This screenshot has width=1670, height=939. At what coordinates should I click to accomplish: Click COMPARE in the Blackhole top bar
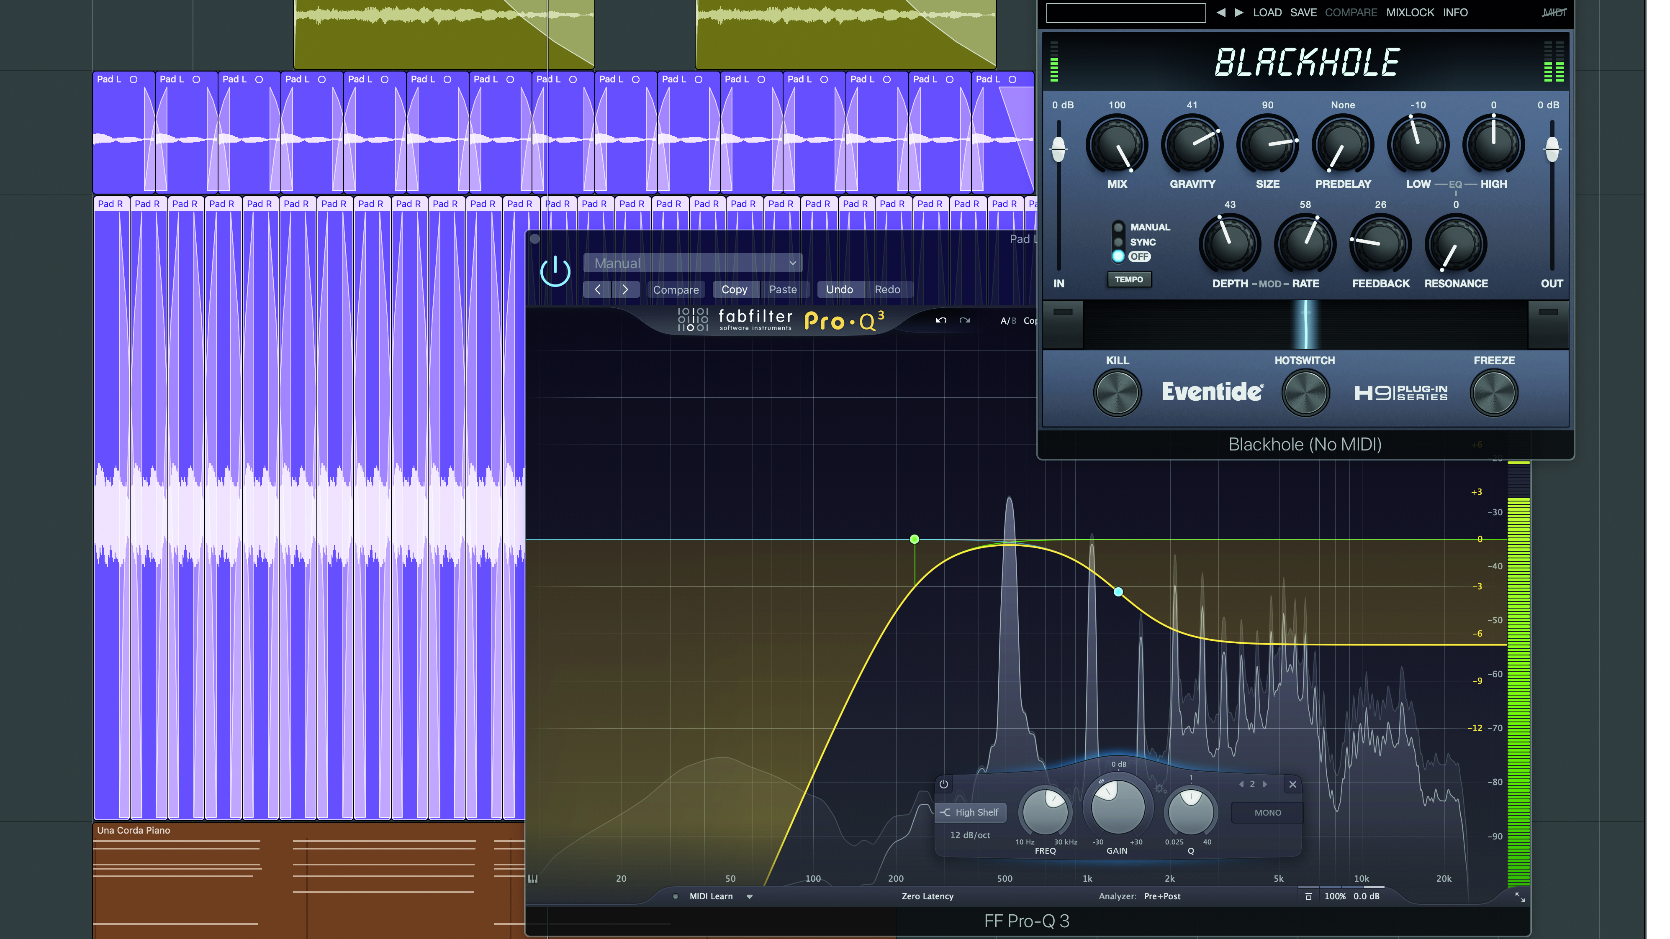click(x=1350, y=12)
